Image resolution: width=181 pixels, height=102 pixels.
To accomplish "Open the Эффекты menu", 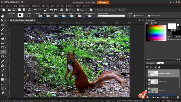I will (46, 6).
